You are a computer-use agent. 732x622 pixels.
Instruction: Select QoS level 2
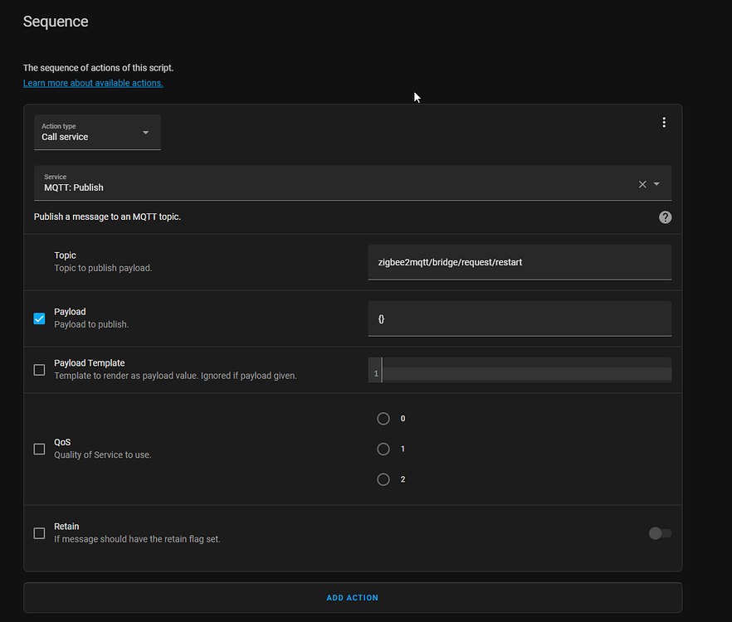click(x=383, y=479)
